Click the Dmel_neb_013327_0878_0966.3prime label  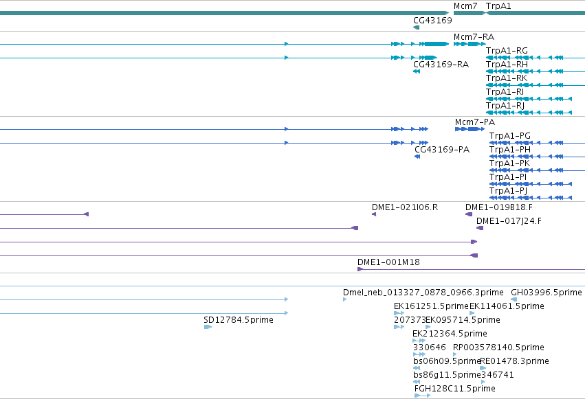(423, 293)
